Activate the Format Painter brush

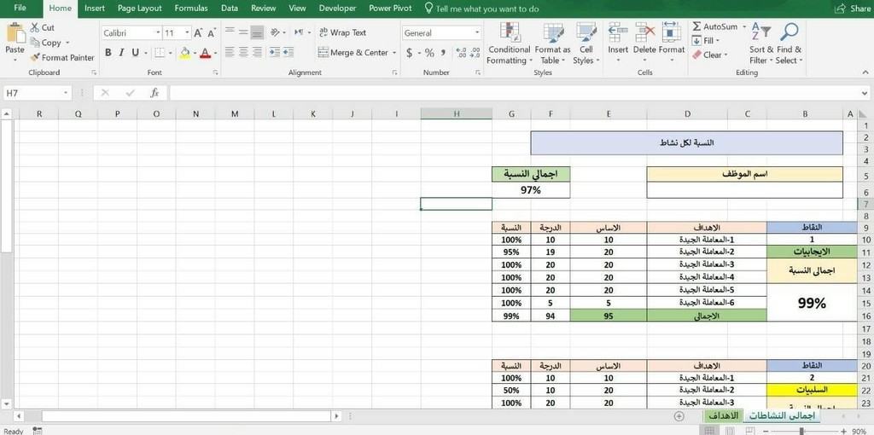[x=34, y=57]
